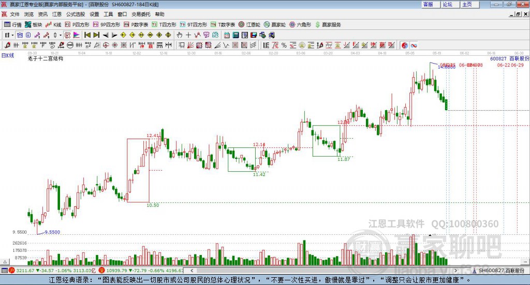The image size is (530, 285).
Task: Click the 客服 customer service button
Action: point(431,4)
